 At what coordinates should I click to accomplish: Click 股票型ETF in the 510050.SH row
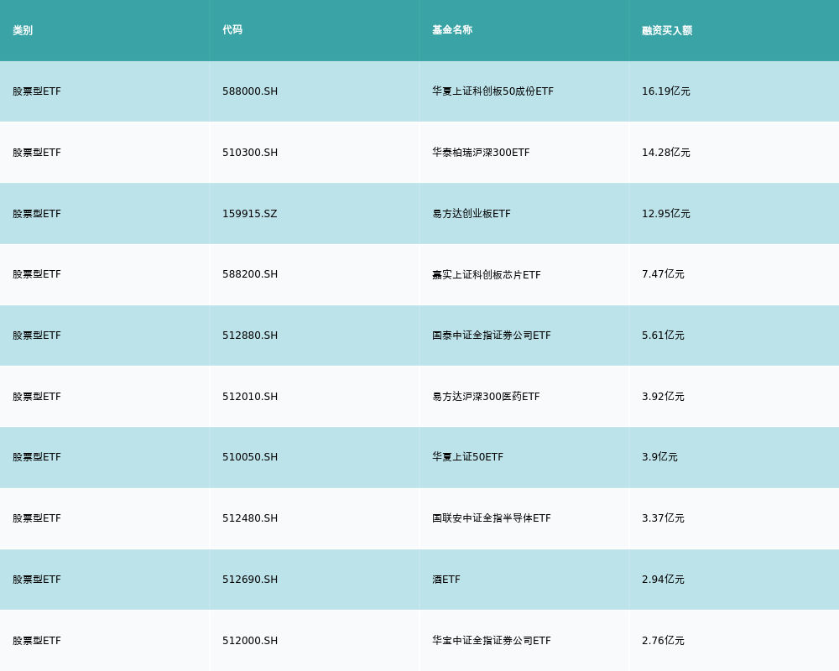coord(37,457)
